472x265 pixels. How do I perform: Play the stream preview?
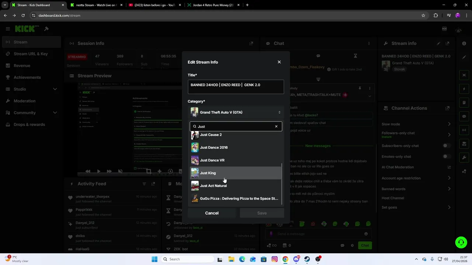coord(98,171)
